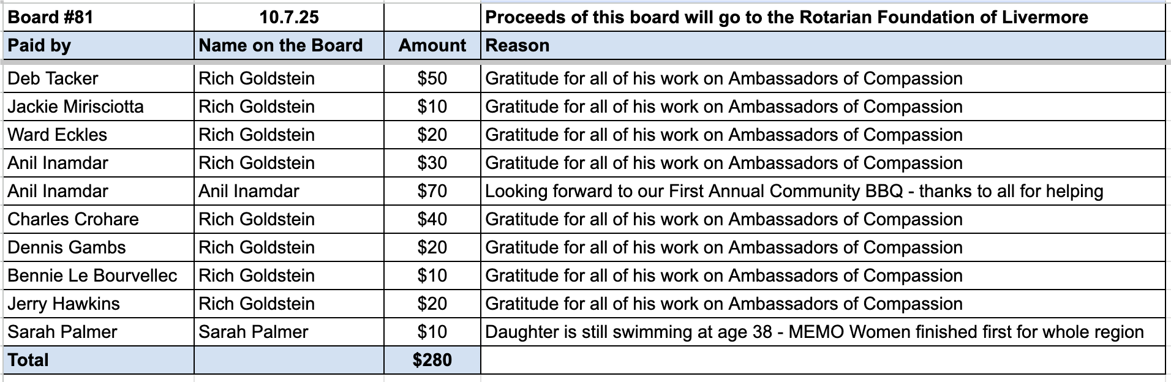The height and width of the screenshot is (382, 1171).
Task: Select the $50 amount cell
Action: coord(432,78)
